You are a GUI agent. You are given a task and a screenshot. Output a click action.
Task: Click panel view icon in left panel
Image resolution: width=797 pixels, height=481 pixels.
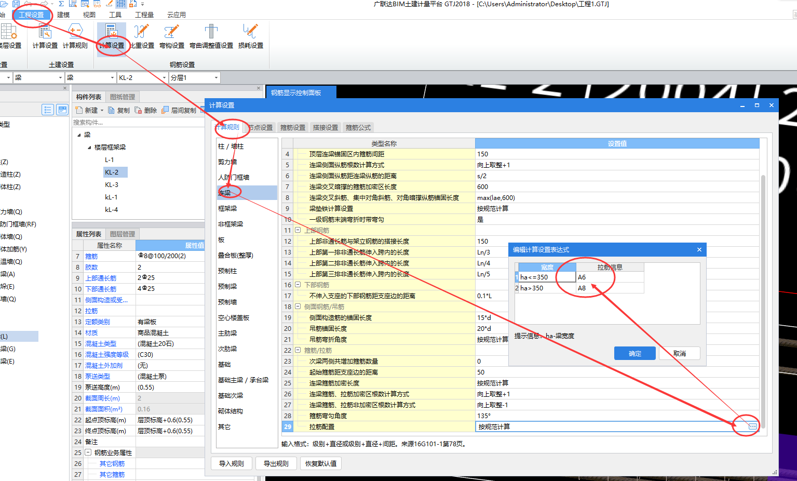[62, 110]
